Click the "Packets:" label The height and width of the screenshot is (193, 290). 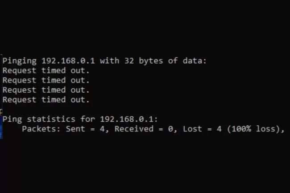click(41, 129)
